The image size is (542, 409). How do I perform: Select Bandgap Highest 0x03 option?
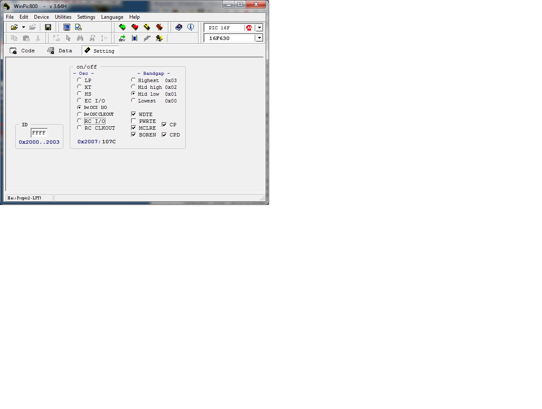(133, 80)
